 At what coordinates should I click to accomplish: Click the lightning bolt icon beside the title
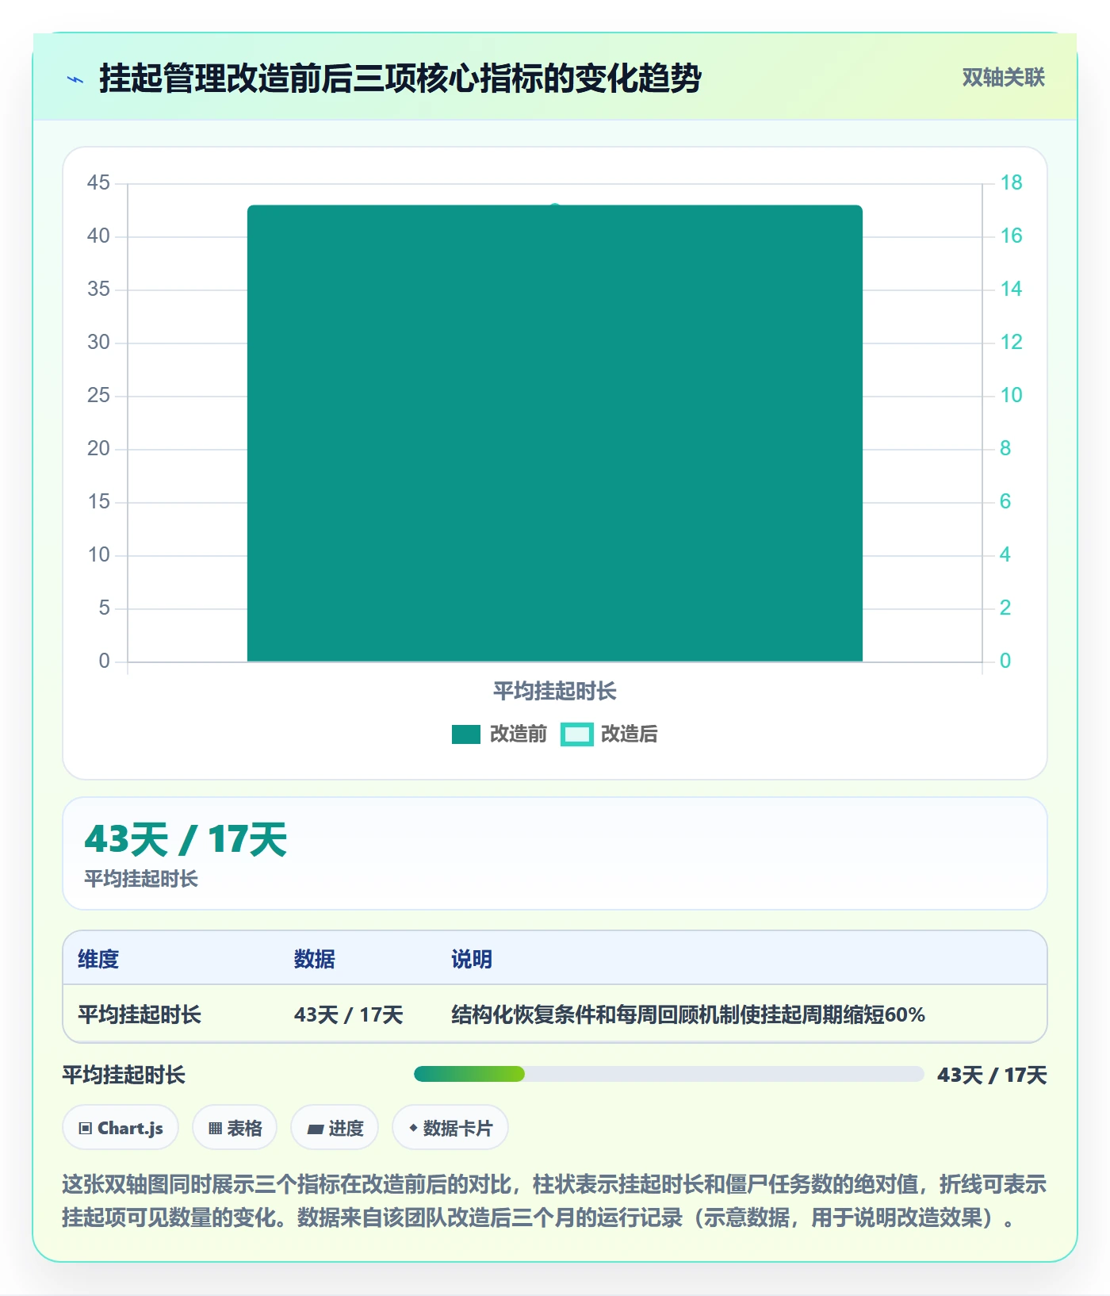point(75,79)
